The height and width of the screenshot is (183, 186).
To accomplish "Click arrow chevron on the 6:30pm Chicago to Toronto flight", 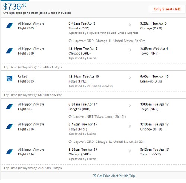I will [x=130, y=151].
